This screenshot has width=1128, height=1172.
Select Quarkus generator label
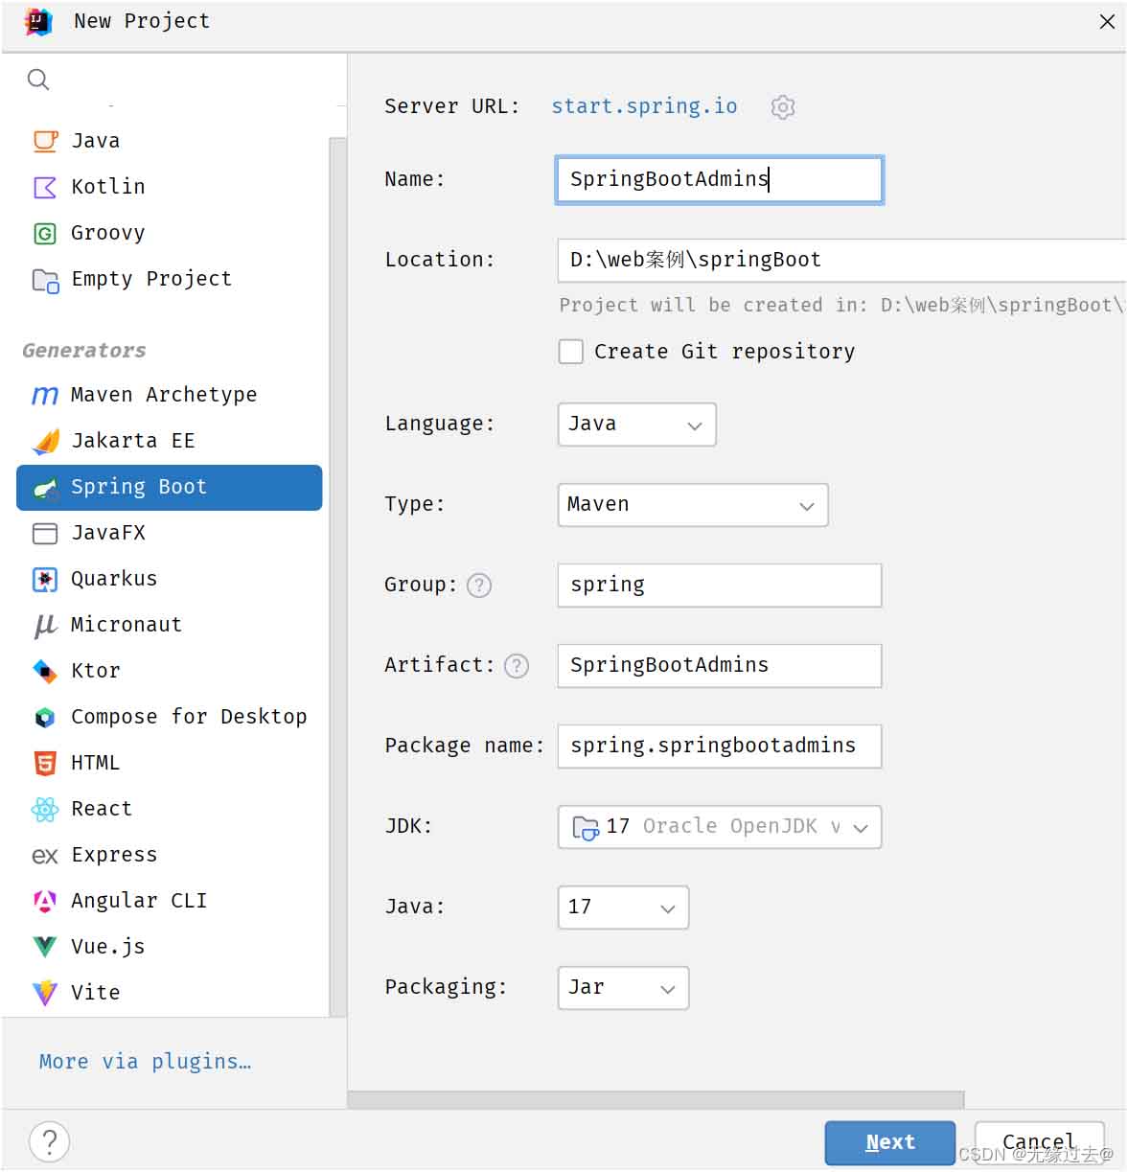point(114,579)
